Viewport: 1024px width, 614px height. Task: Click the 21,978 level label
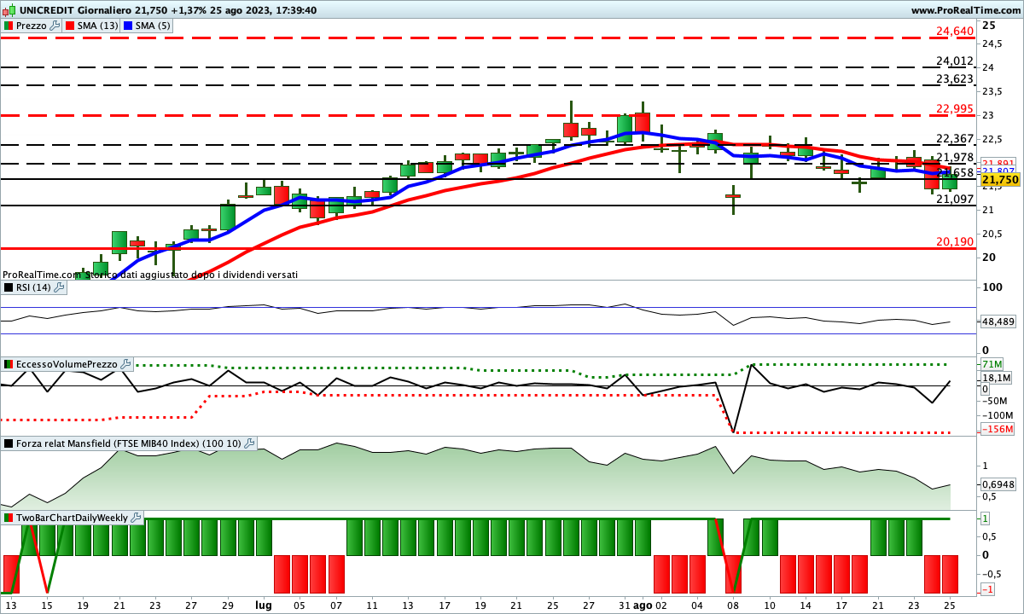(955, 158)
